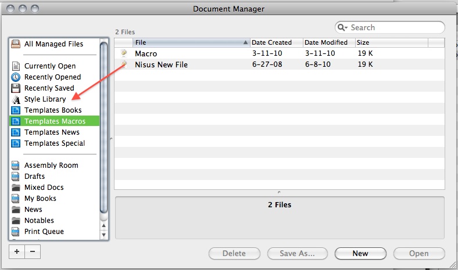Select the Print Queue collection
458x270 pixels.
[54, 232]
